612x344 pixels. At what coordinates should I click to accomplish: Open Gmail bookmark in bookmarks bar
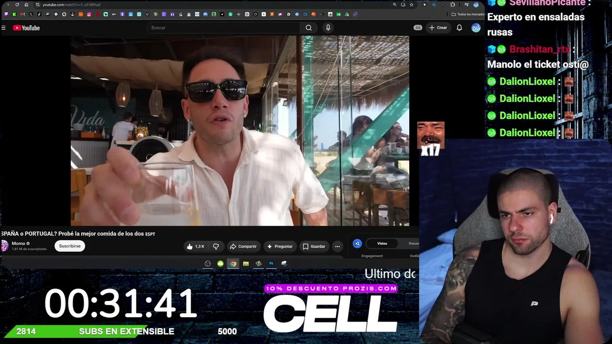pyautogui.click(x=22, y=14)
